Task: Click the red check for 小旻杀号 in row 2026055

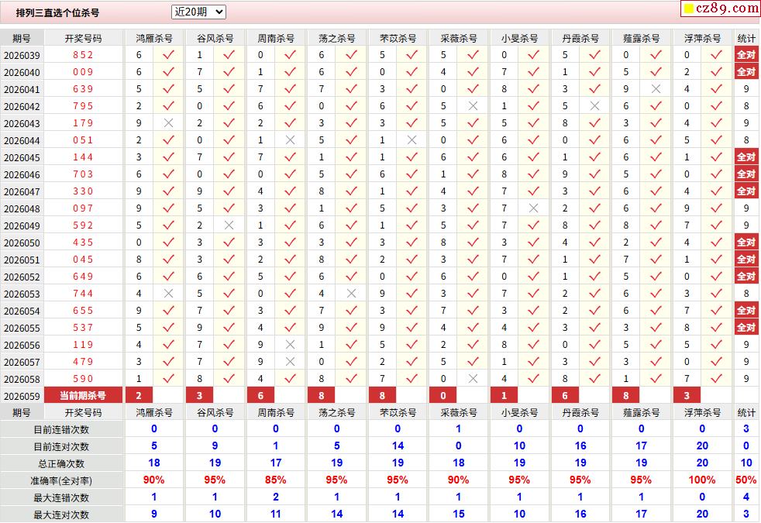Action: tap(533, 328)
